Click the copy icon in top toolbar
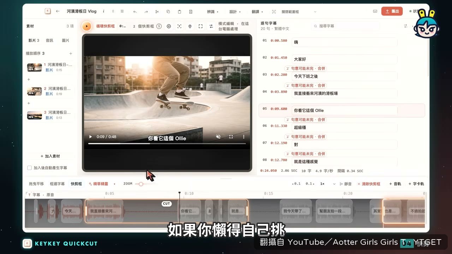Image resolution: width=452 pixels, height=254 pixels. click(168, 12)
